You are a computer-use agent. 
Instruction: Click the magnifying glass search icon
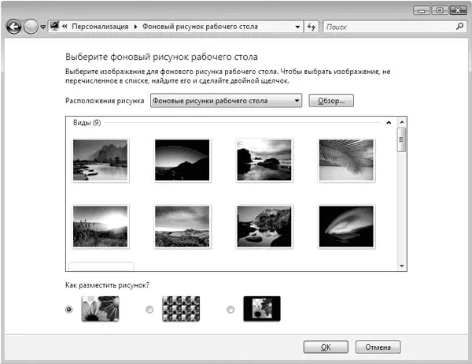coord(459,27)
